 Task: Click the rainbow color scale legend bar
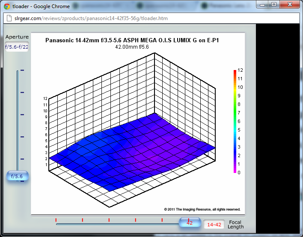point(235,121)
